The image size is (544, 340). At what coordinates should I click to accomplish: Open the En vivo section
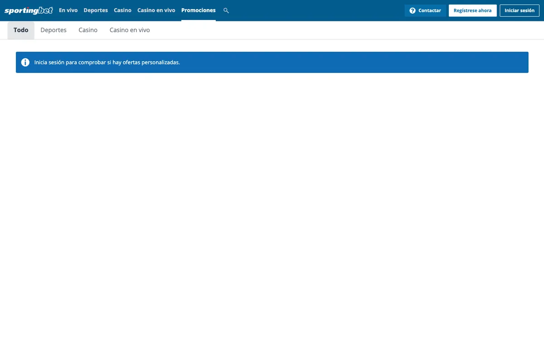click(68, 10)
